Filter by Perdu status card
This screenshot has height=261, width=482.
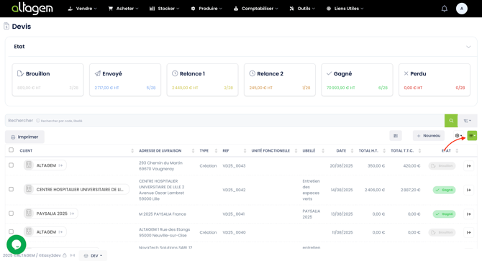tap(435, 80)
